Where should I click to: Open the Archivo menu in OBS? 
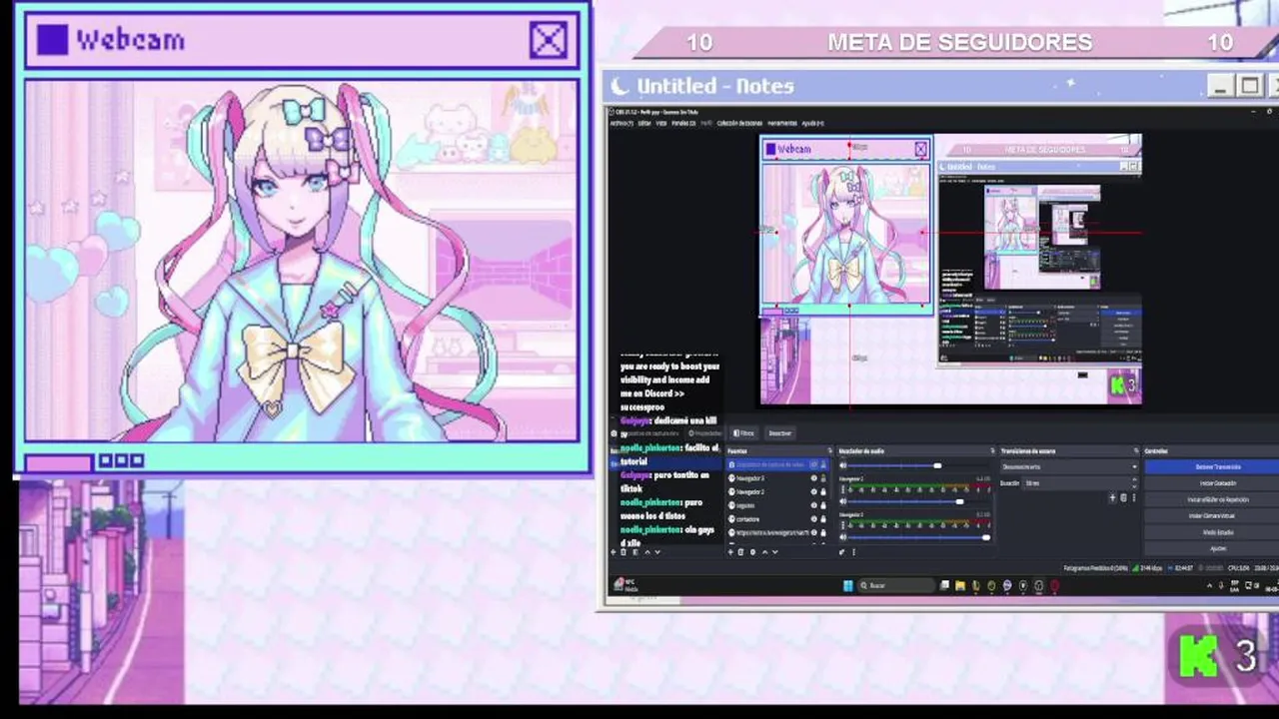click(622, 123)
